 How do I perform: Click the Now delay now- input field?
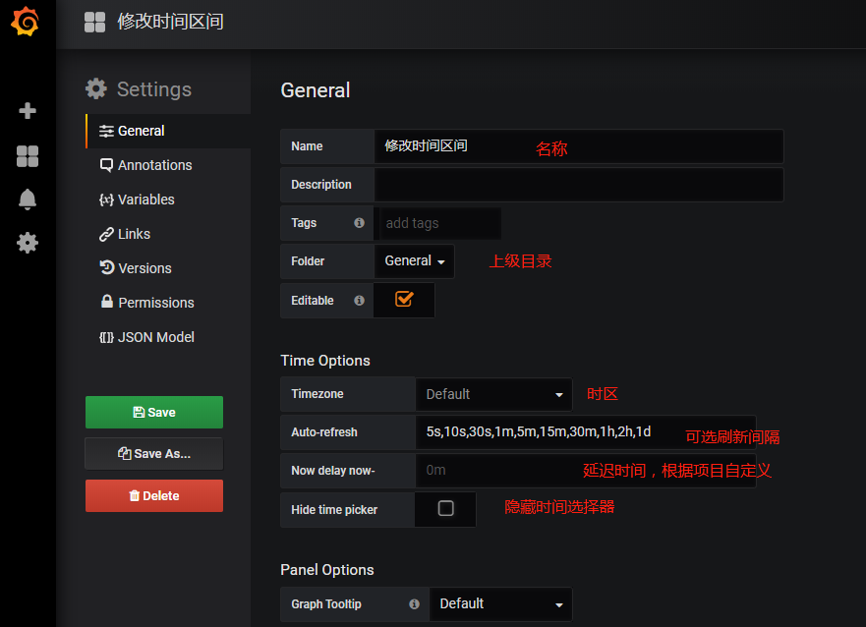586,470
